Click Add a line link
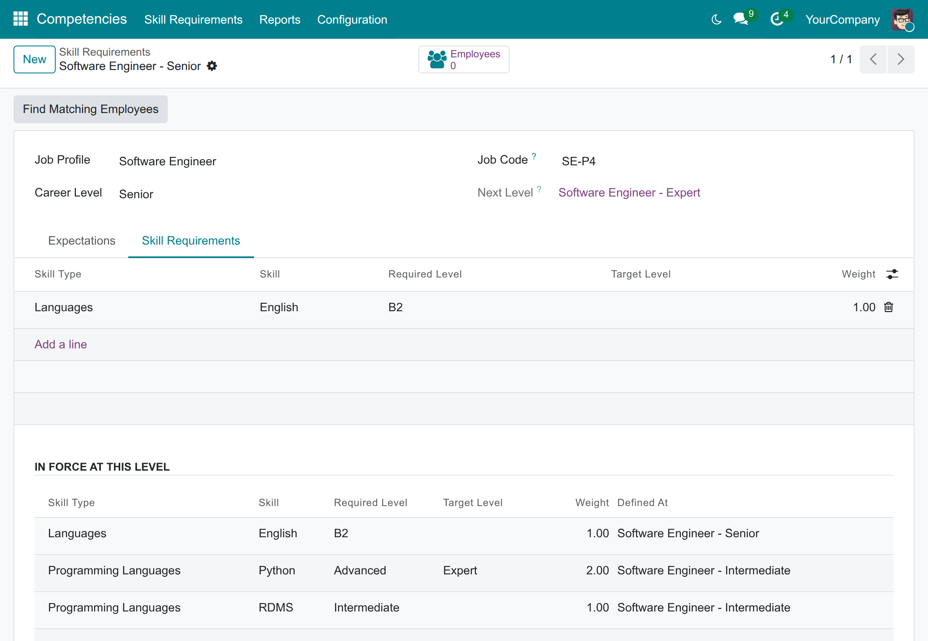 pos(61,345)
